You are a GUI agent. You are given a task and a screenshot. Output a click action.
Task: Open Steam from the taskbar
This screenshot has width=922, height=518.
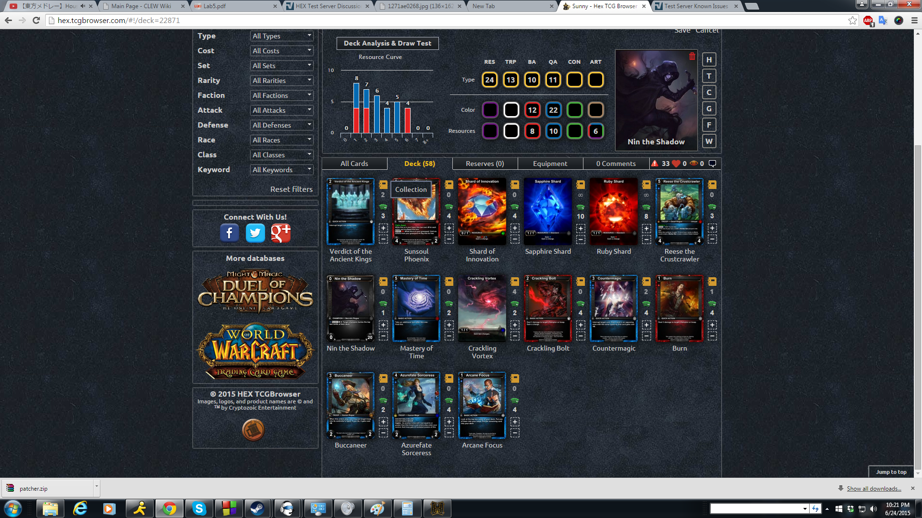tap(257, 508)
